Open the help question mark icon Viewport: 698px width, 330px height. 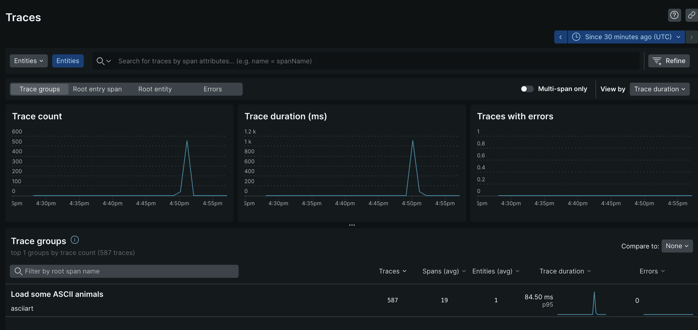pos(675,15)
